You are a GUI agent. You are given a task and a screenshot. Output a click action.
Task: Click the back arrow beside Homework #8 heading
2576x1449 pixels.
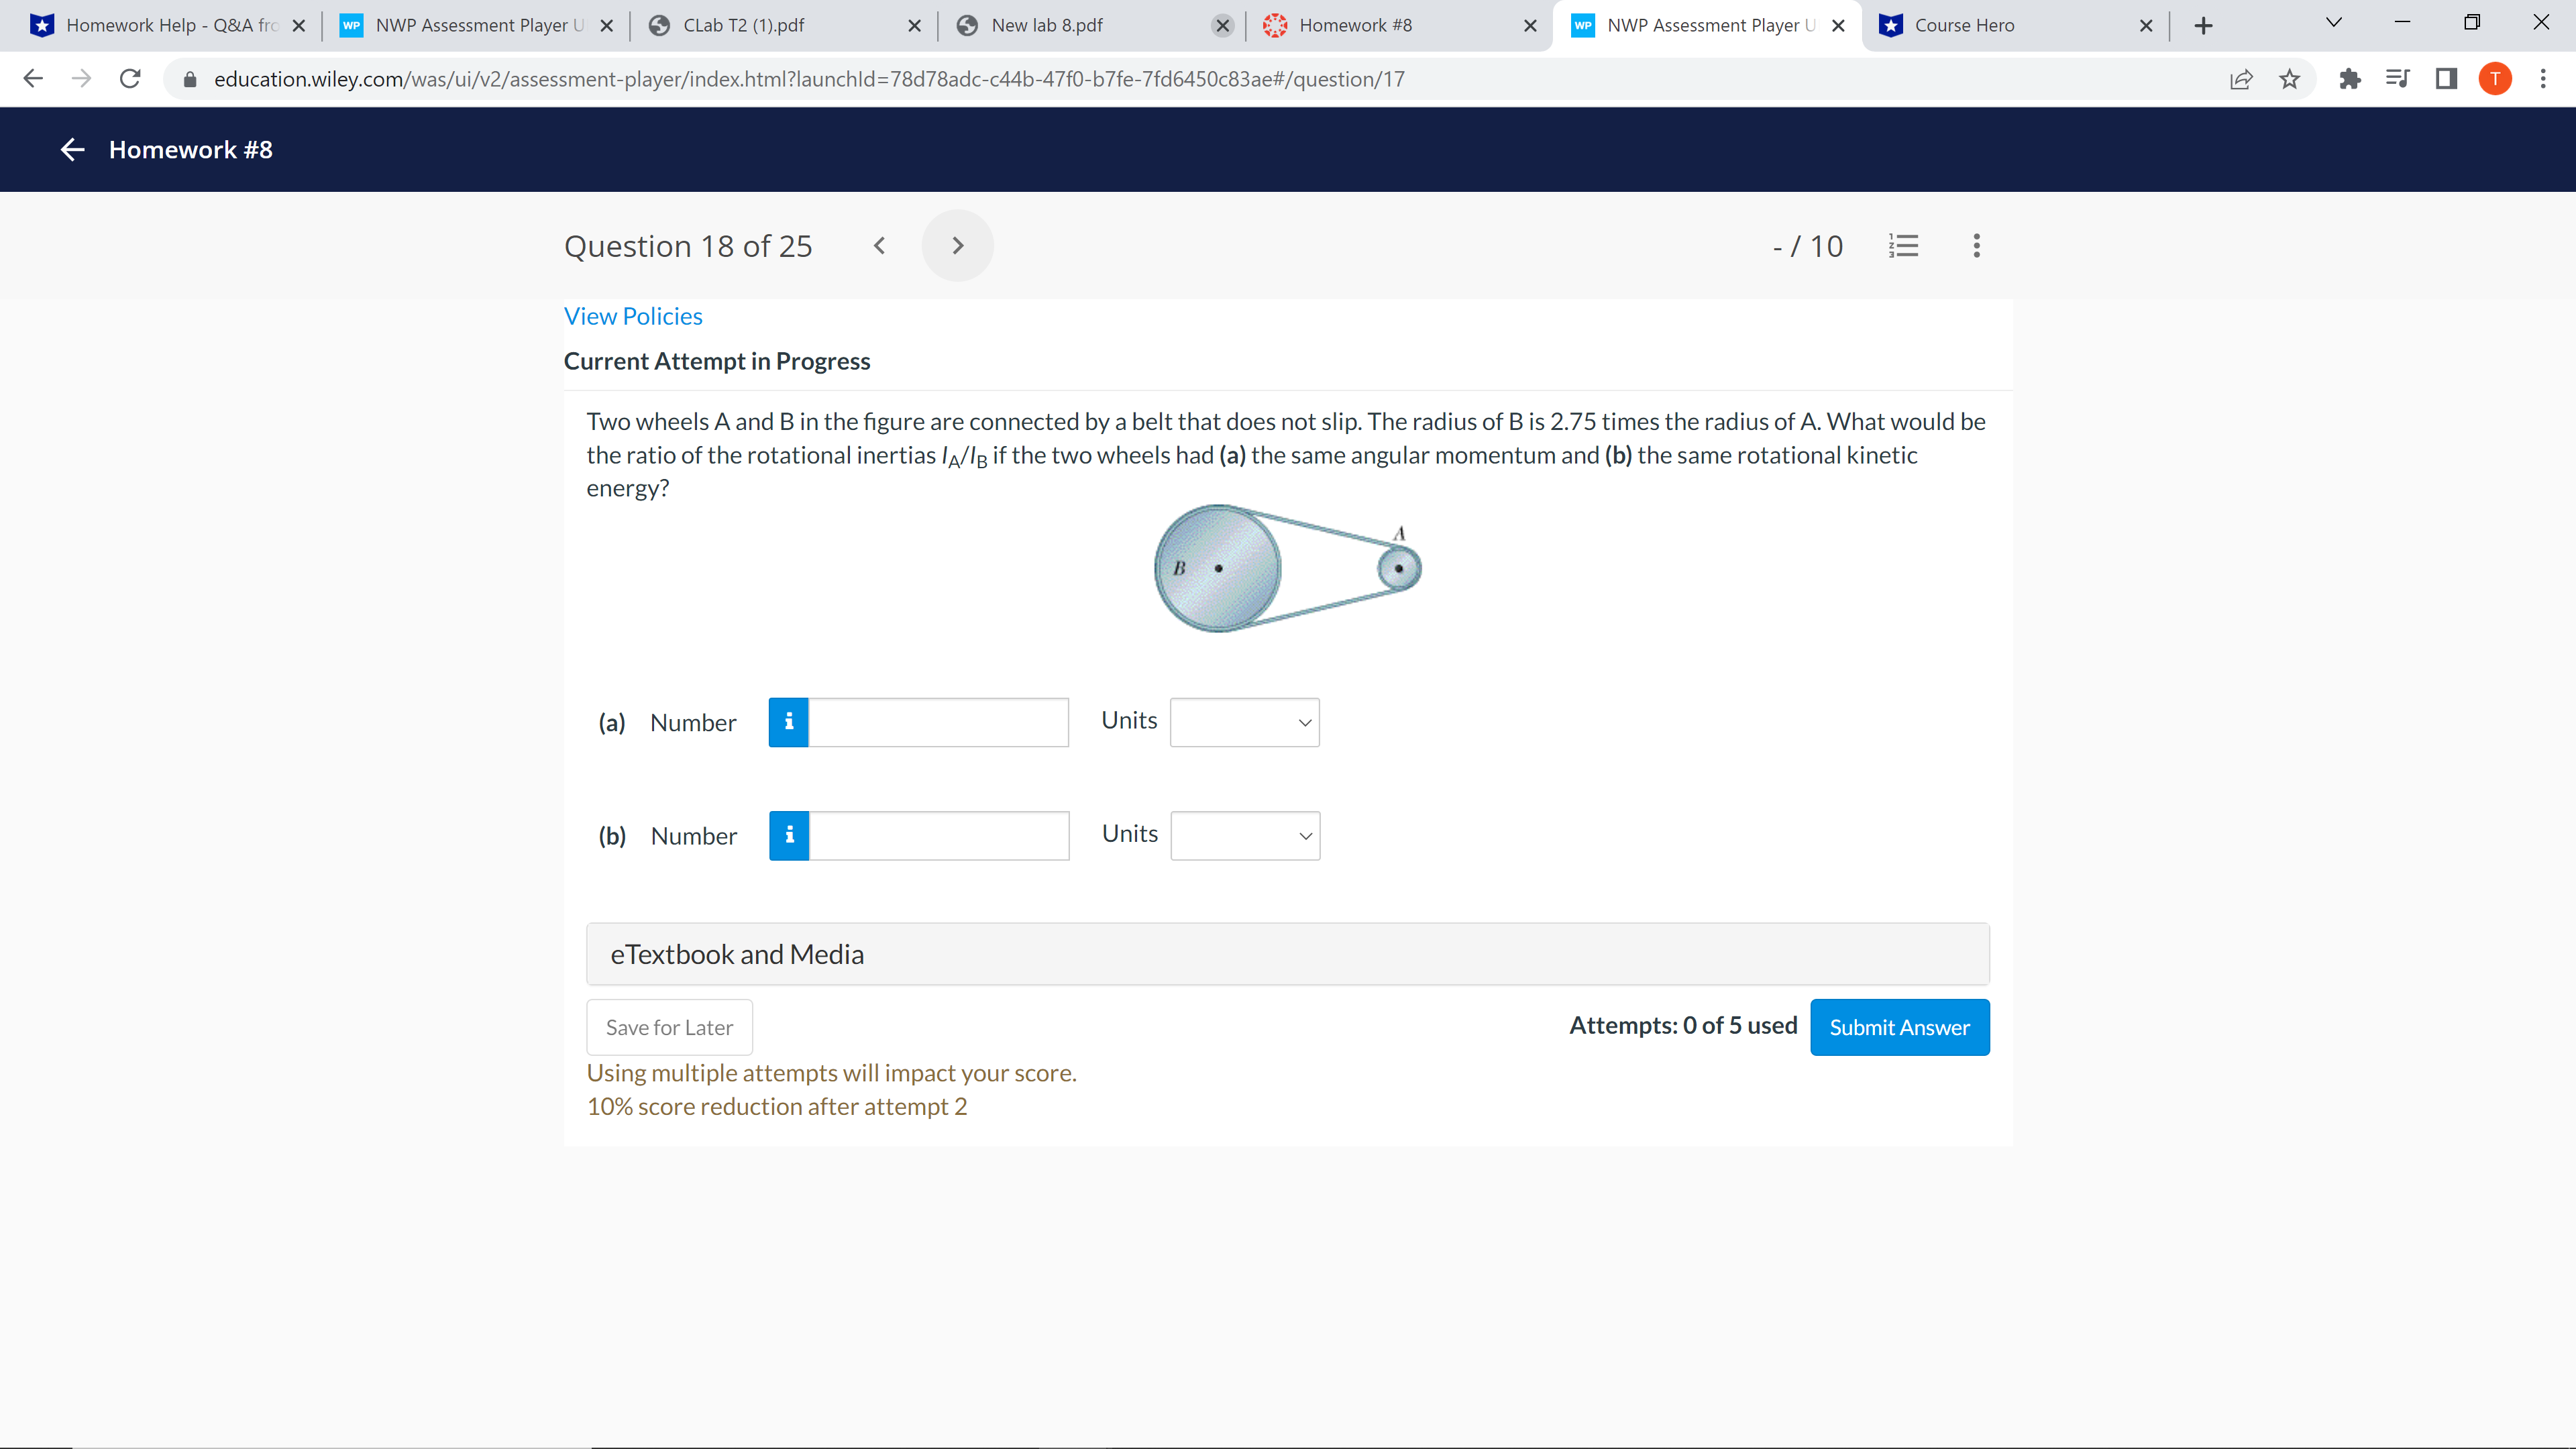pos(71,149)
